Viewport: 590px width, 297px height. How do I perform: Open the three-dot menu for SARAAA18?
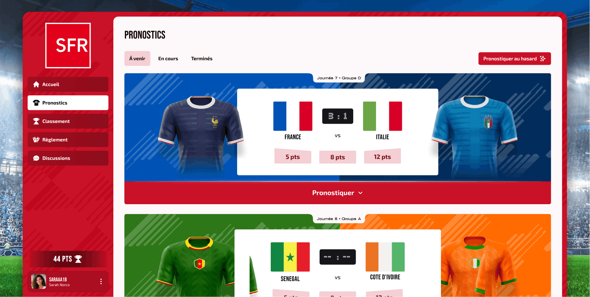coord(101,282)
